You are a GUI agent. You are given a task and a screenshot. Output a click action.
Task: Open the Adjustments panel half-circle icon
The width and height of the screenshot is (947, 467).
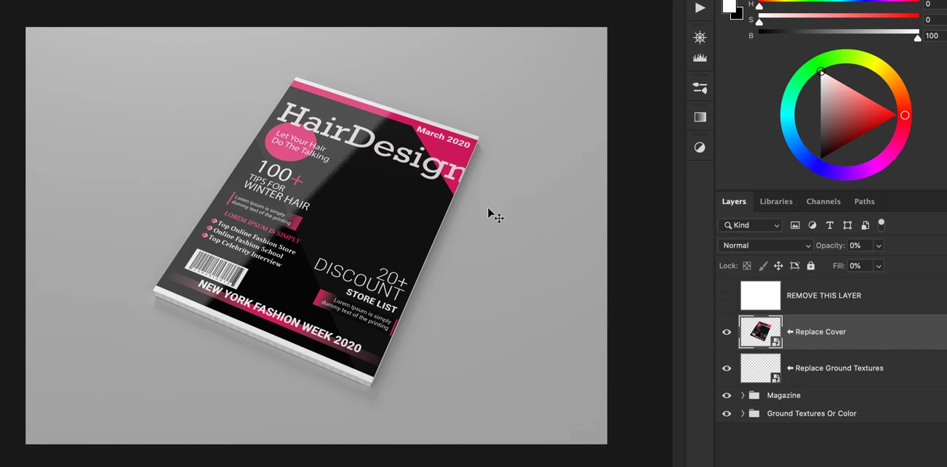(x=700, y=147)
